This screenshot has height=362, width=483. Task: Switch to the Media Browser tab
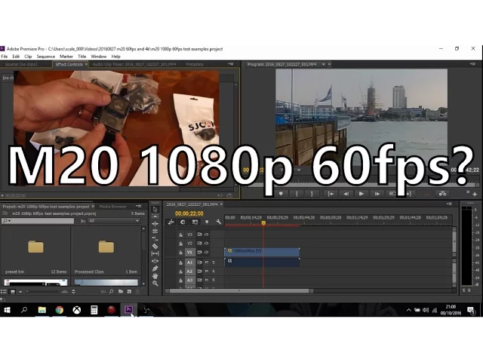(112, 207)
